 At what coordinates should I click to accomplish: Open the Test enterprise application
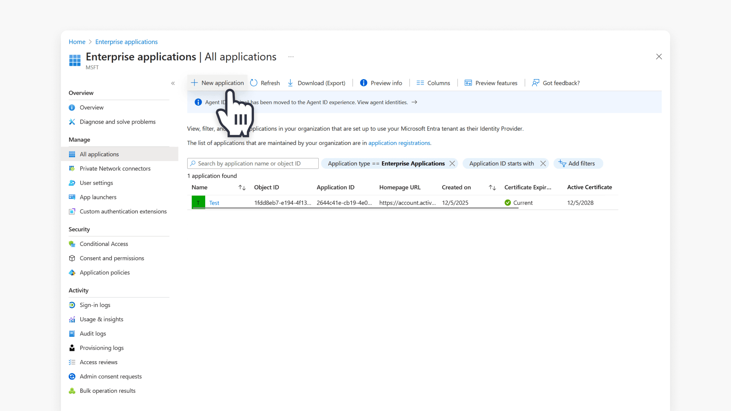(x=214, y=202)
